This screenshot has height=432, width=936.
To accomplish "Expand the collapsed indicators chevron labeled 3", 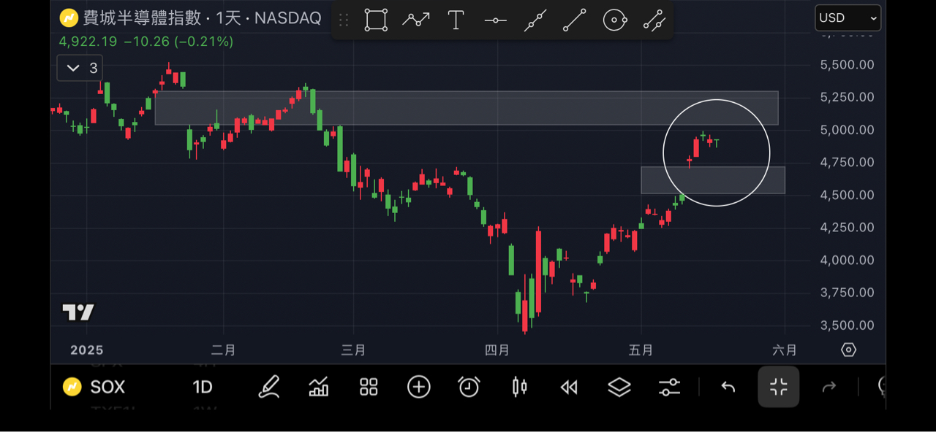I will [80, 68].
